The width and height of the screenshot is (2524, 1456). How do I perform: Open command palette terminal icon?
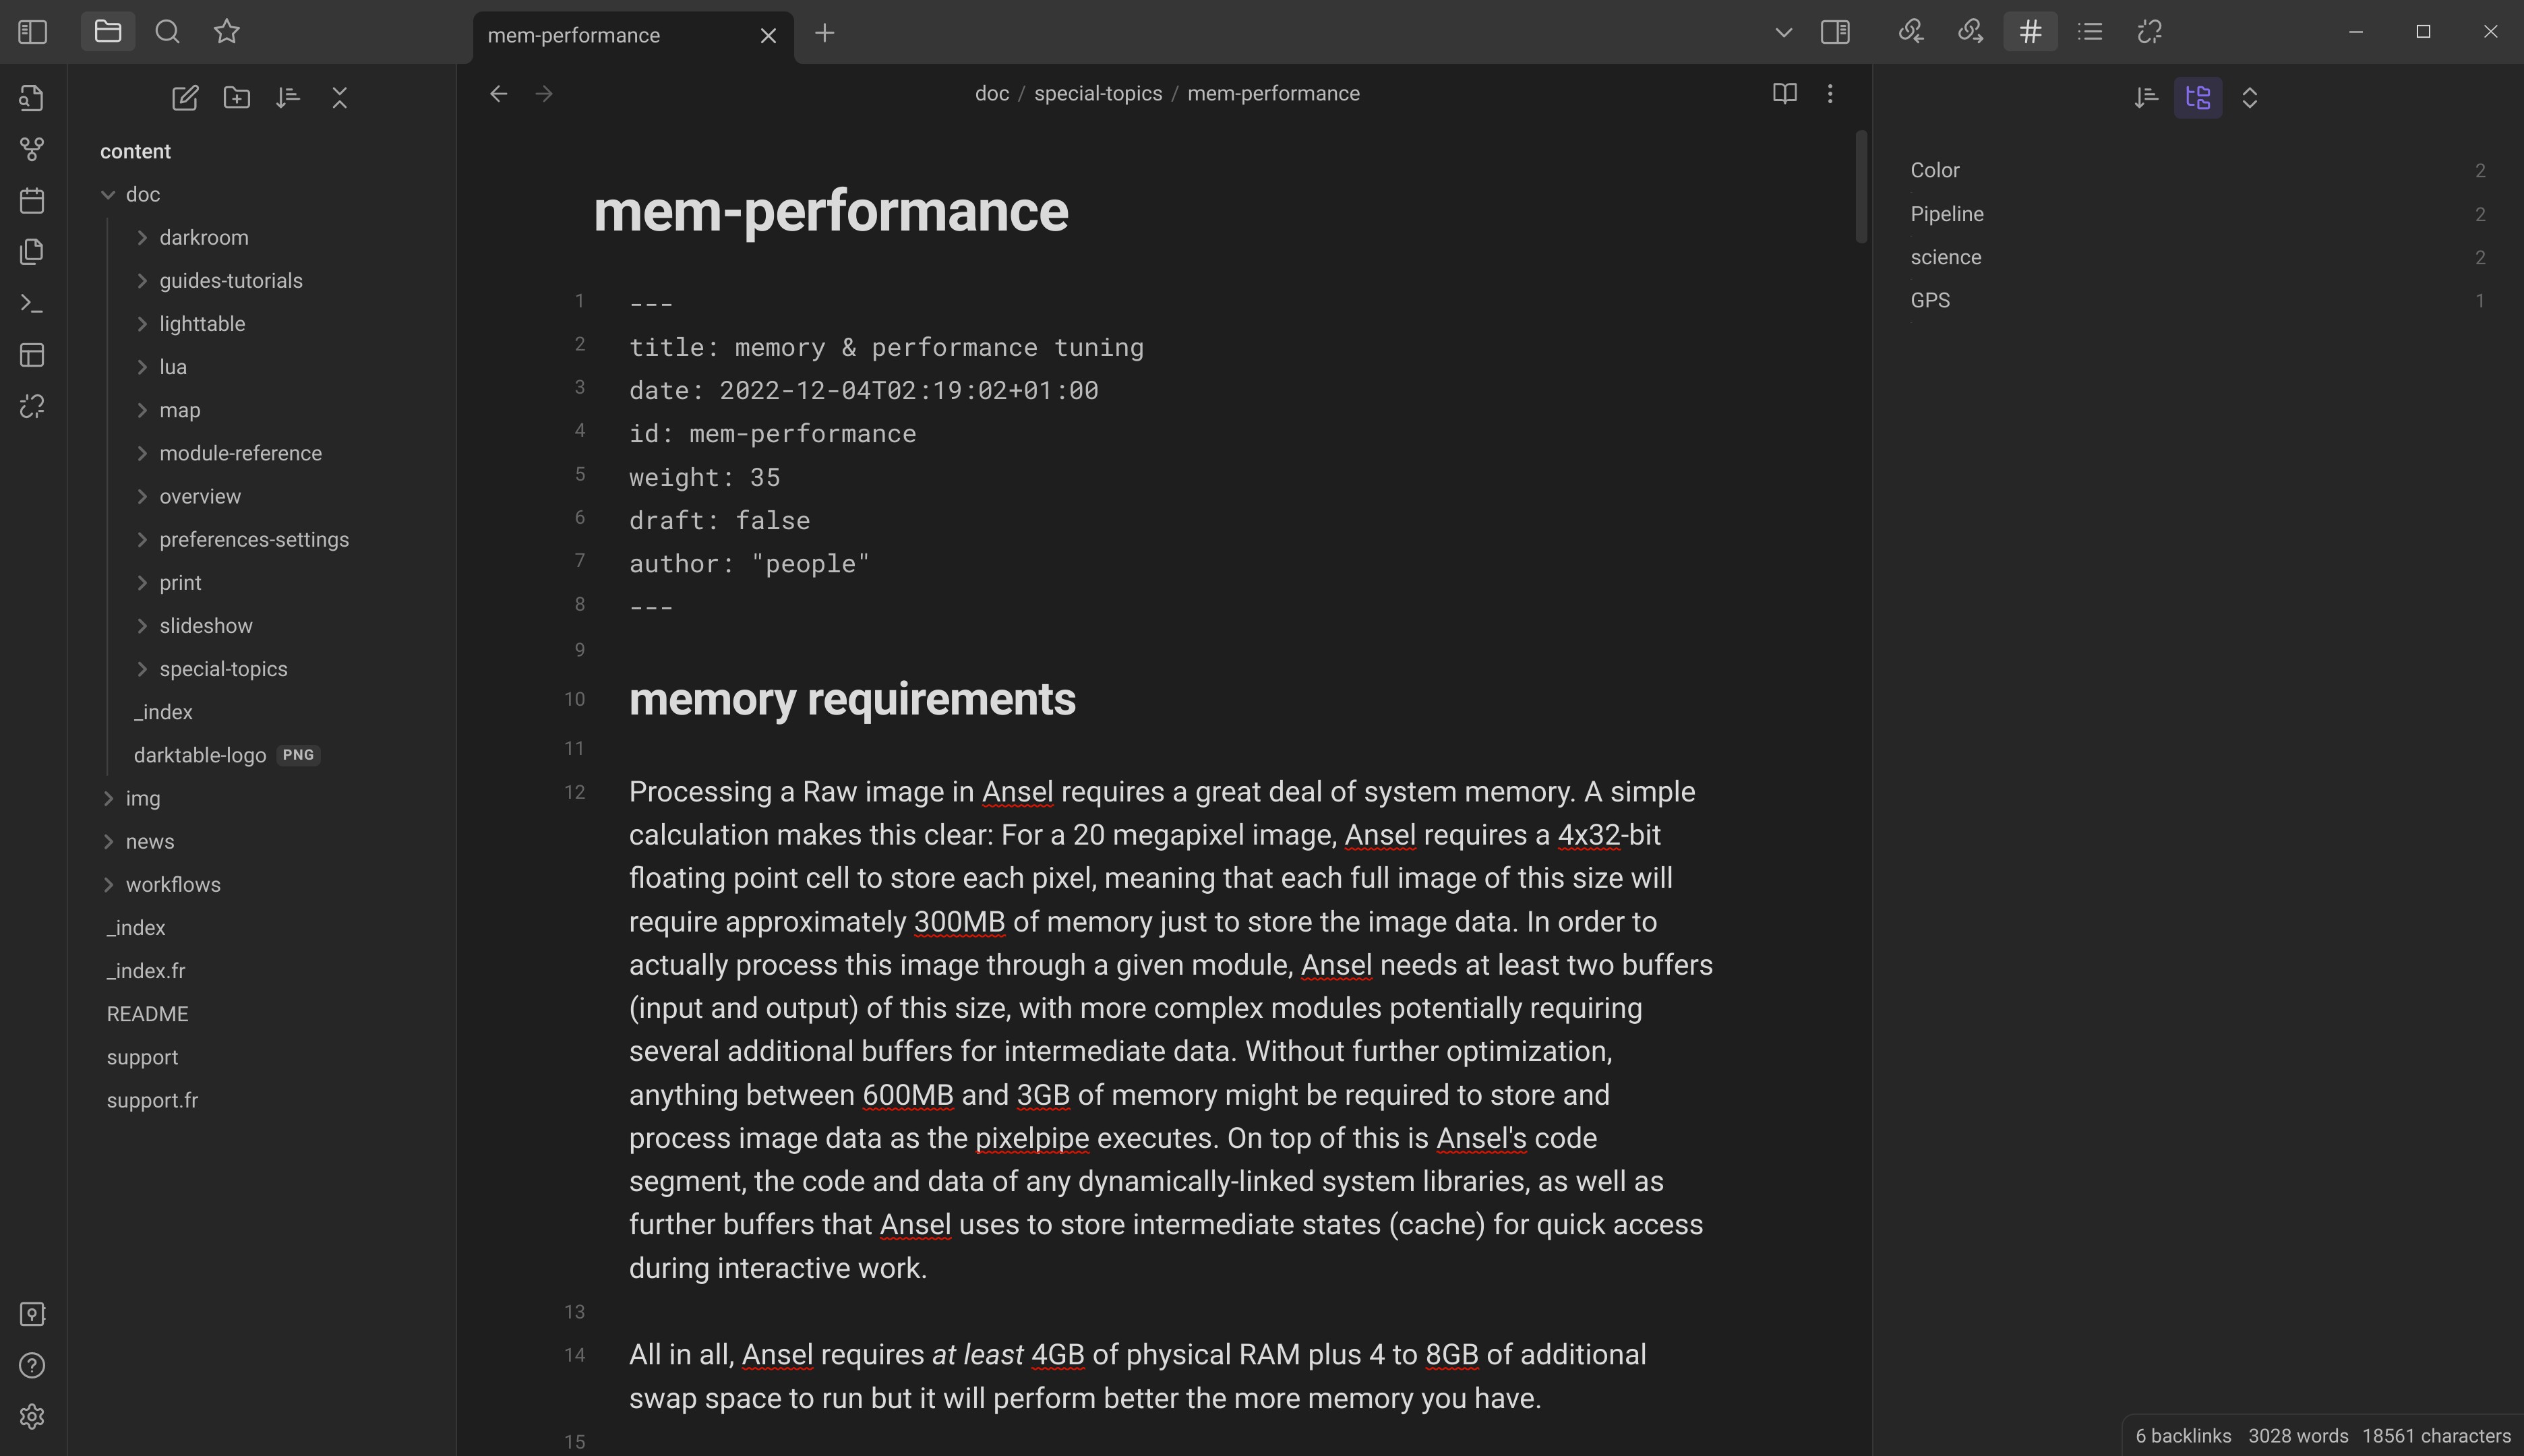point(32,303)
